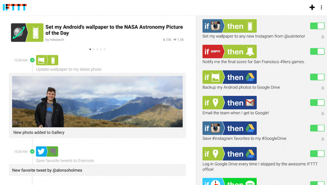The width and height of the screenshot is (327, 185).
Task: Switch off the Email the team recipe toggle
Action: (x=317, y=102)
